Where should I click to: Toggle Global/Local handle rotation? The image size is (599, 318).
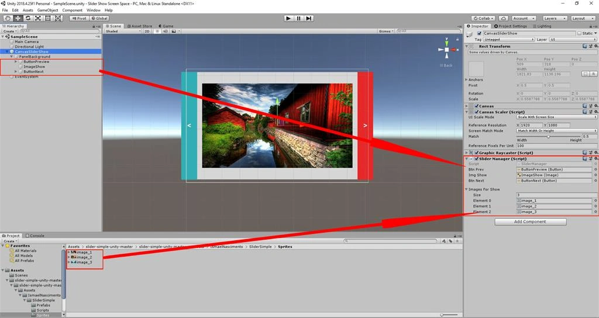pyautogui.click(x=99, y=18)
